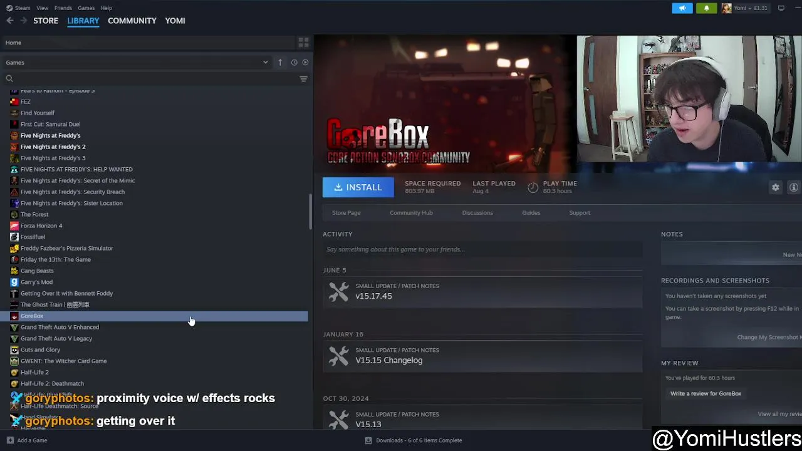This screenshot has width=802, height=451.
Task: Select First Cut: Samurai Duel
Action: (x=50, y=124)
